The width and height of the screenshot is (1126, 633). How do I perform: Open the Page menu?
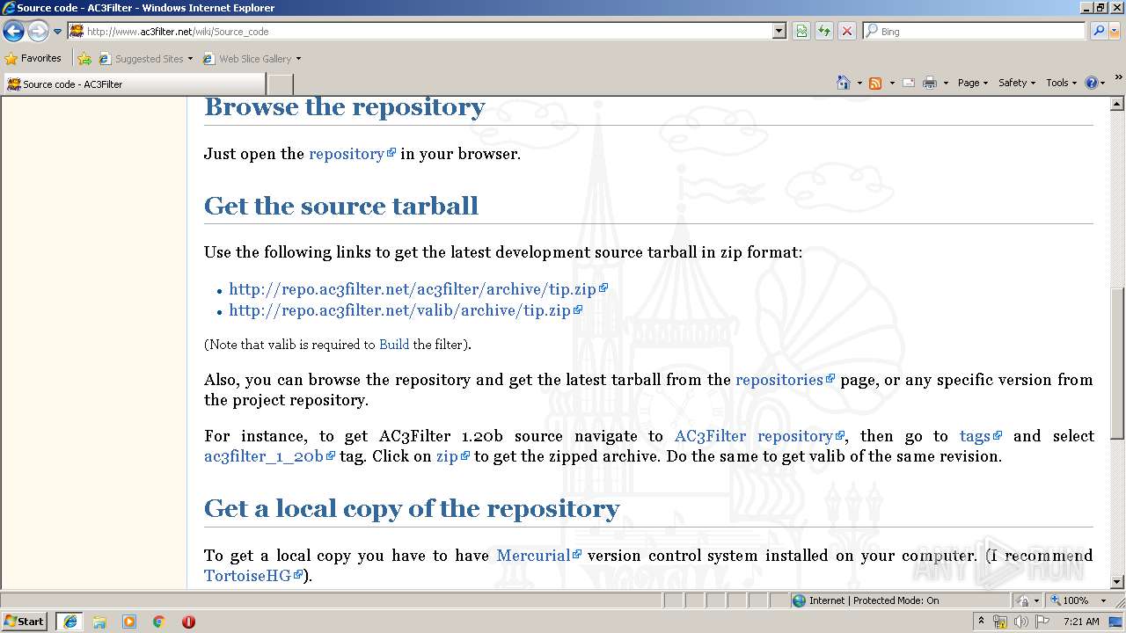(973, 83)
